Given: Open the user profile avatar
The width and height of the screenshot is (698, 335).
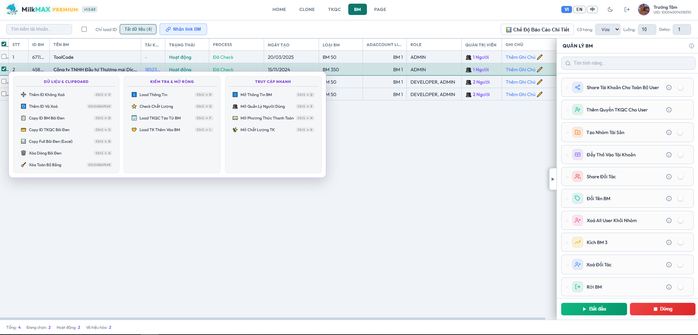Looking at the screenshot, I should click(x=644, y=9).
